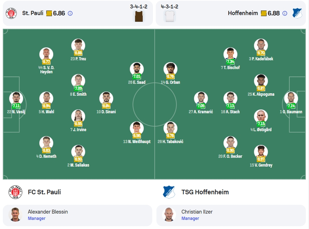
Task: Open the FC St. Pauli logo below pitch
Action: coord(15,192)
